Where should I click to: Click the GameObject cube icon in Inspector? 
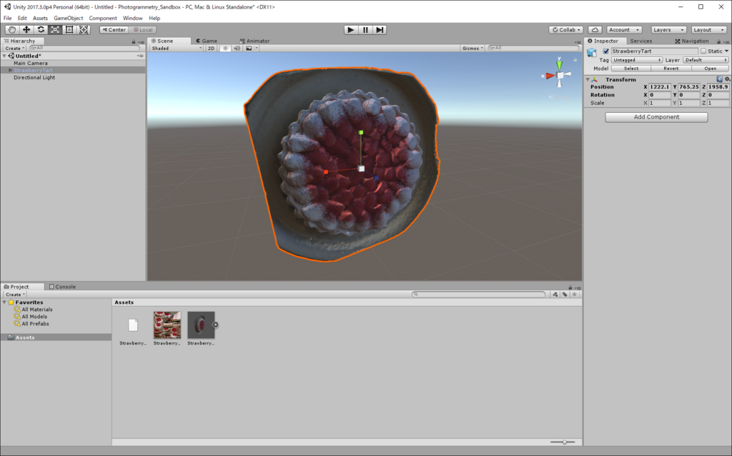(x=592, y=52)
